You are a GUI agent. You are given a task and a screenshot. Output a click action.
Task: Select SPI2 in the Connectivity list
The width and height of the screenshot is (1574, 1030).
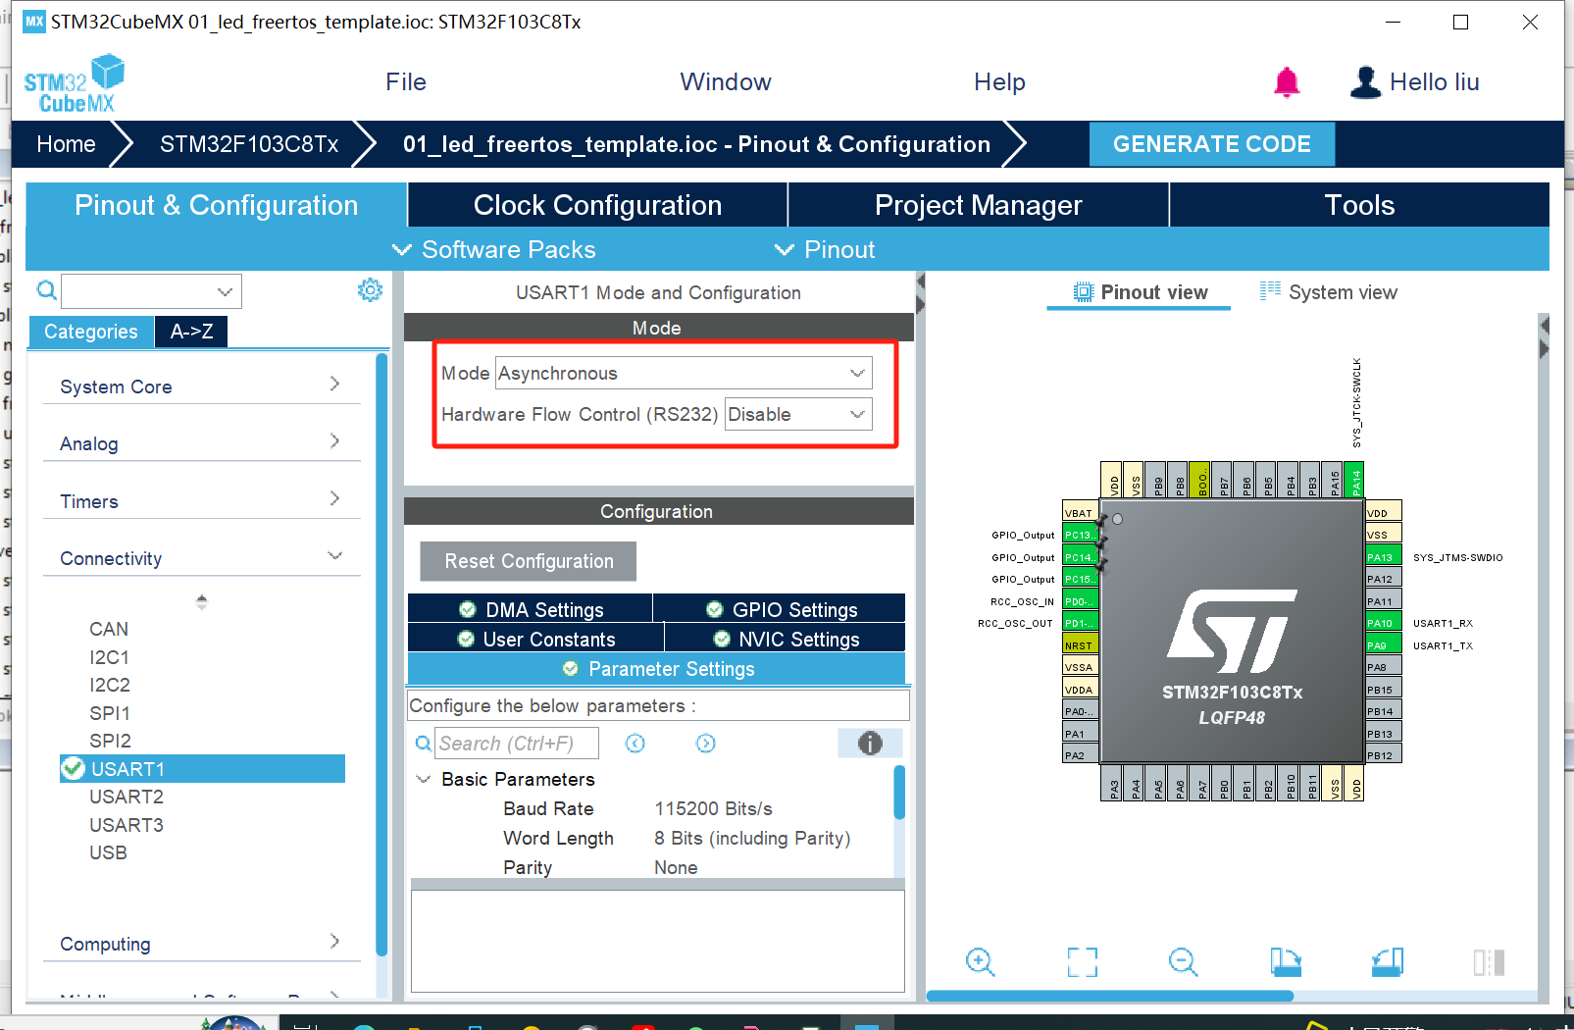pos(110,741)
